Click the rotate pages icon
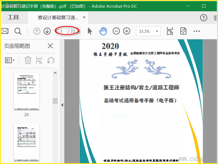Image resolution: width=218 pixels, height=164 pixels. [x=51, y=60]
